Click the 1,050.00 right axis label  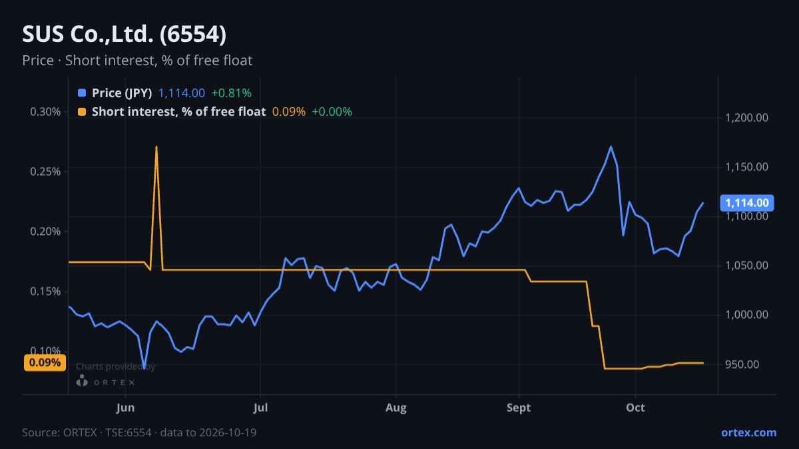tap(746, 265)
